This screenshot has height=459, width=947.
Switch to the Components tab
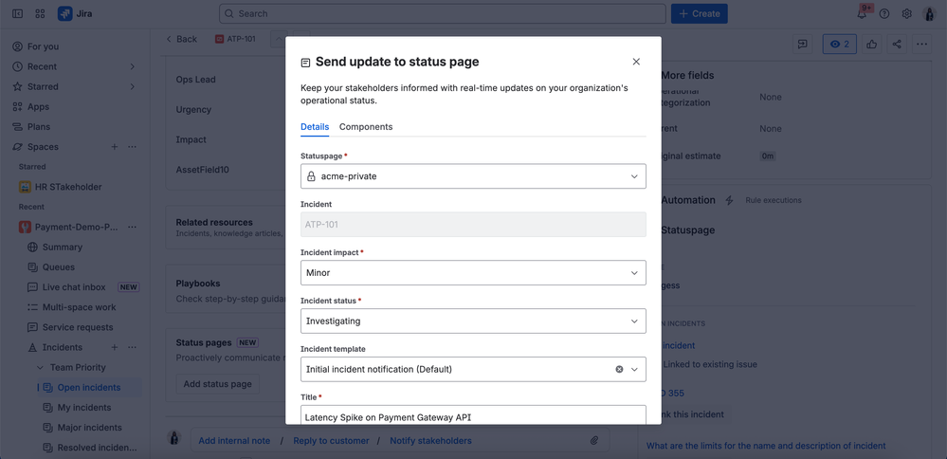coord(366,127)
